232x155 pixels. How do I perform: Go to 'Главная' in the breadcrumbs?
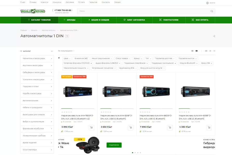coord(24,30)
